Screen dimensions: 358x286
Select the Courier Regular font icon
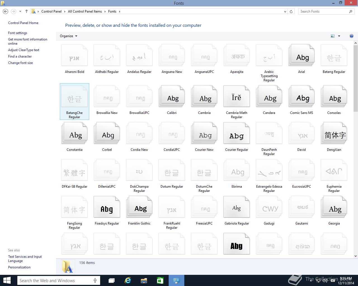pyautogui.click(x=237, y=133)
